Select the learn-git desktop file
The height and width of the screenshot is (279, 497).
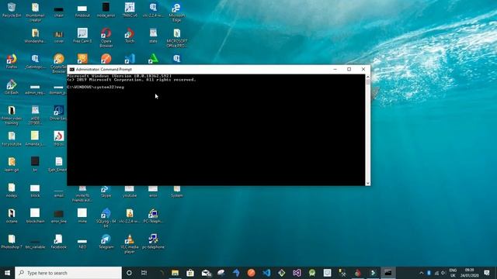[x=12, y=164]
